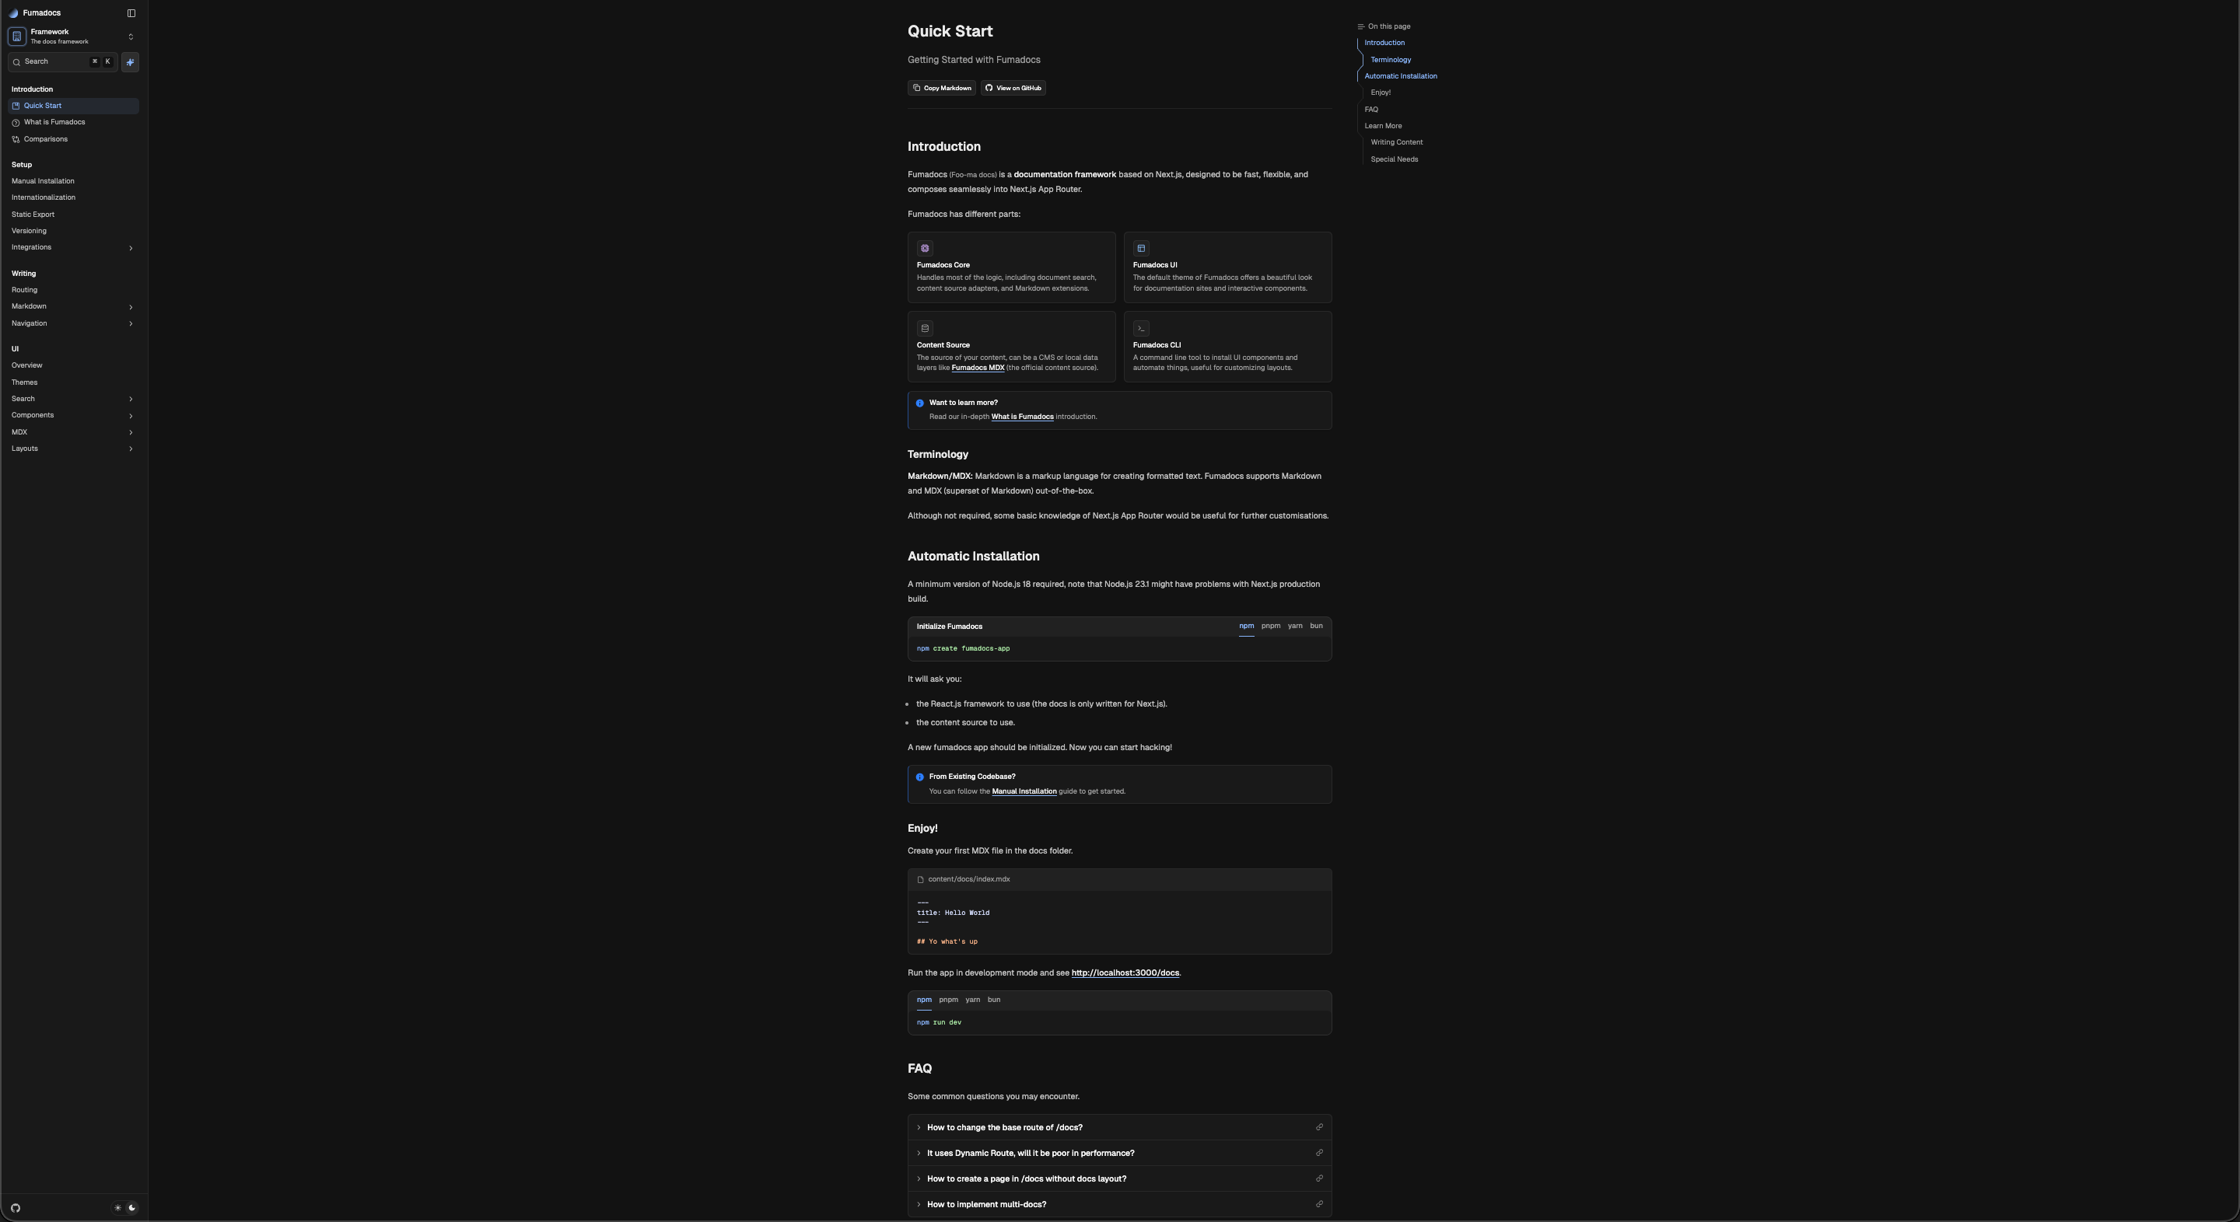Open GitHub via the logo in the bottom corner

point(15,1208)
